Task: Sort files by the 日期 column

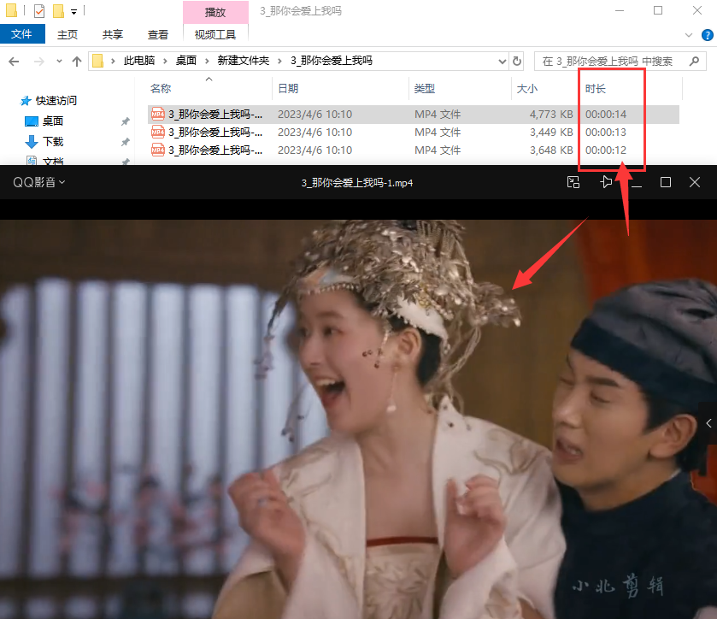Action: (x=340, y=89)
